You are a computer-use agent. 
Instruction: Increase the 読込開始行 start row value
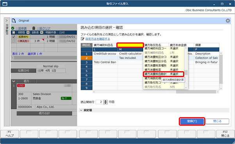106,101
